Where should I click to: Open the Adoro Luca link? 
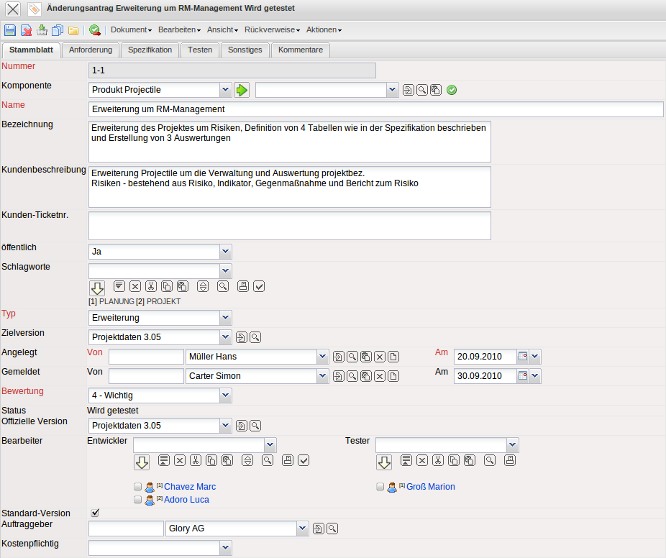[186, 500]
